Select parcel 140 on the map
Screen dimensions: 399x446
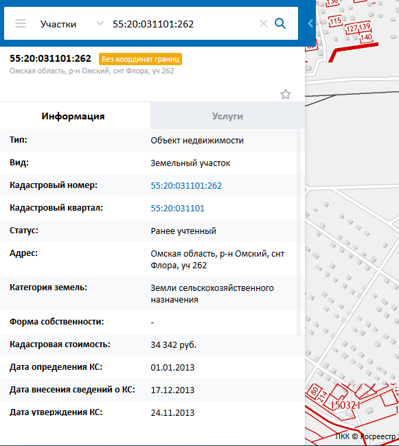366,38
